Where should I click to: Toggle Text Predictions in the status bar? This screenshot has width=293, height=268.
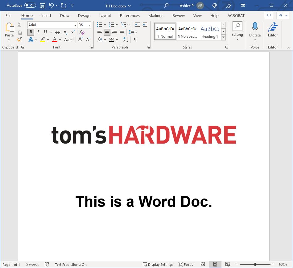(71, 265)
